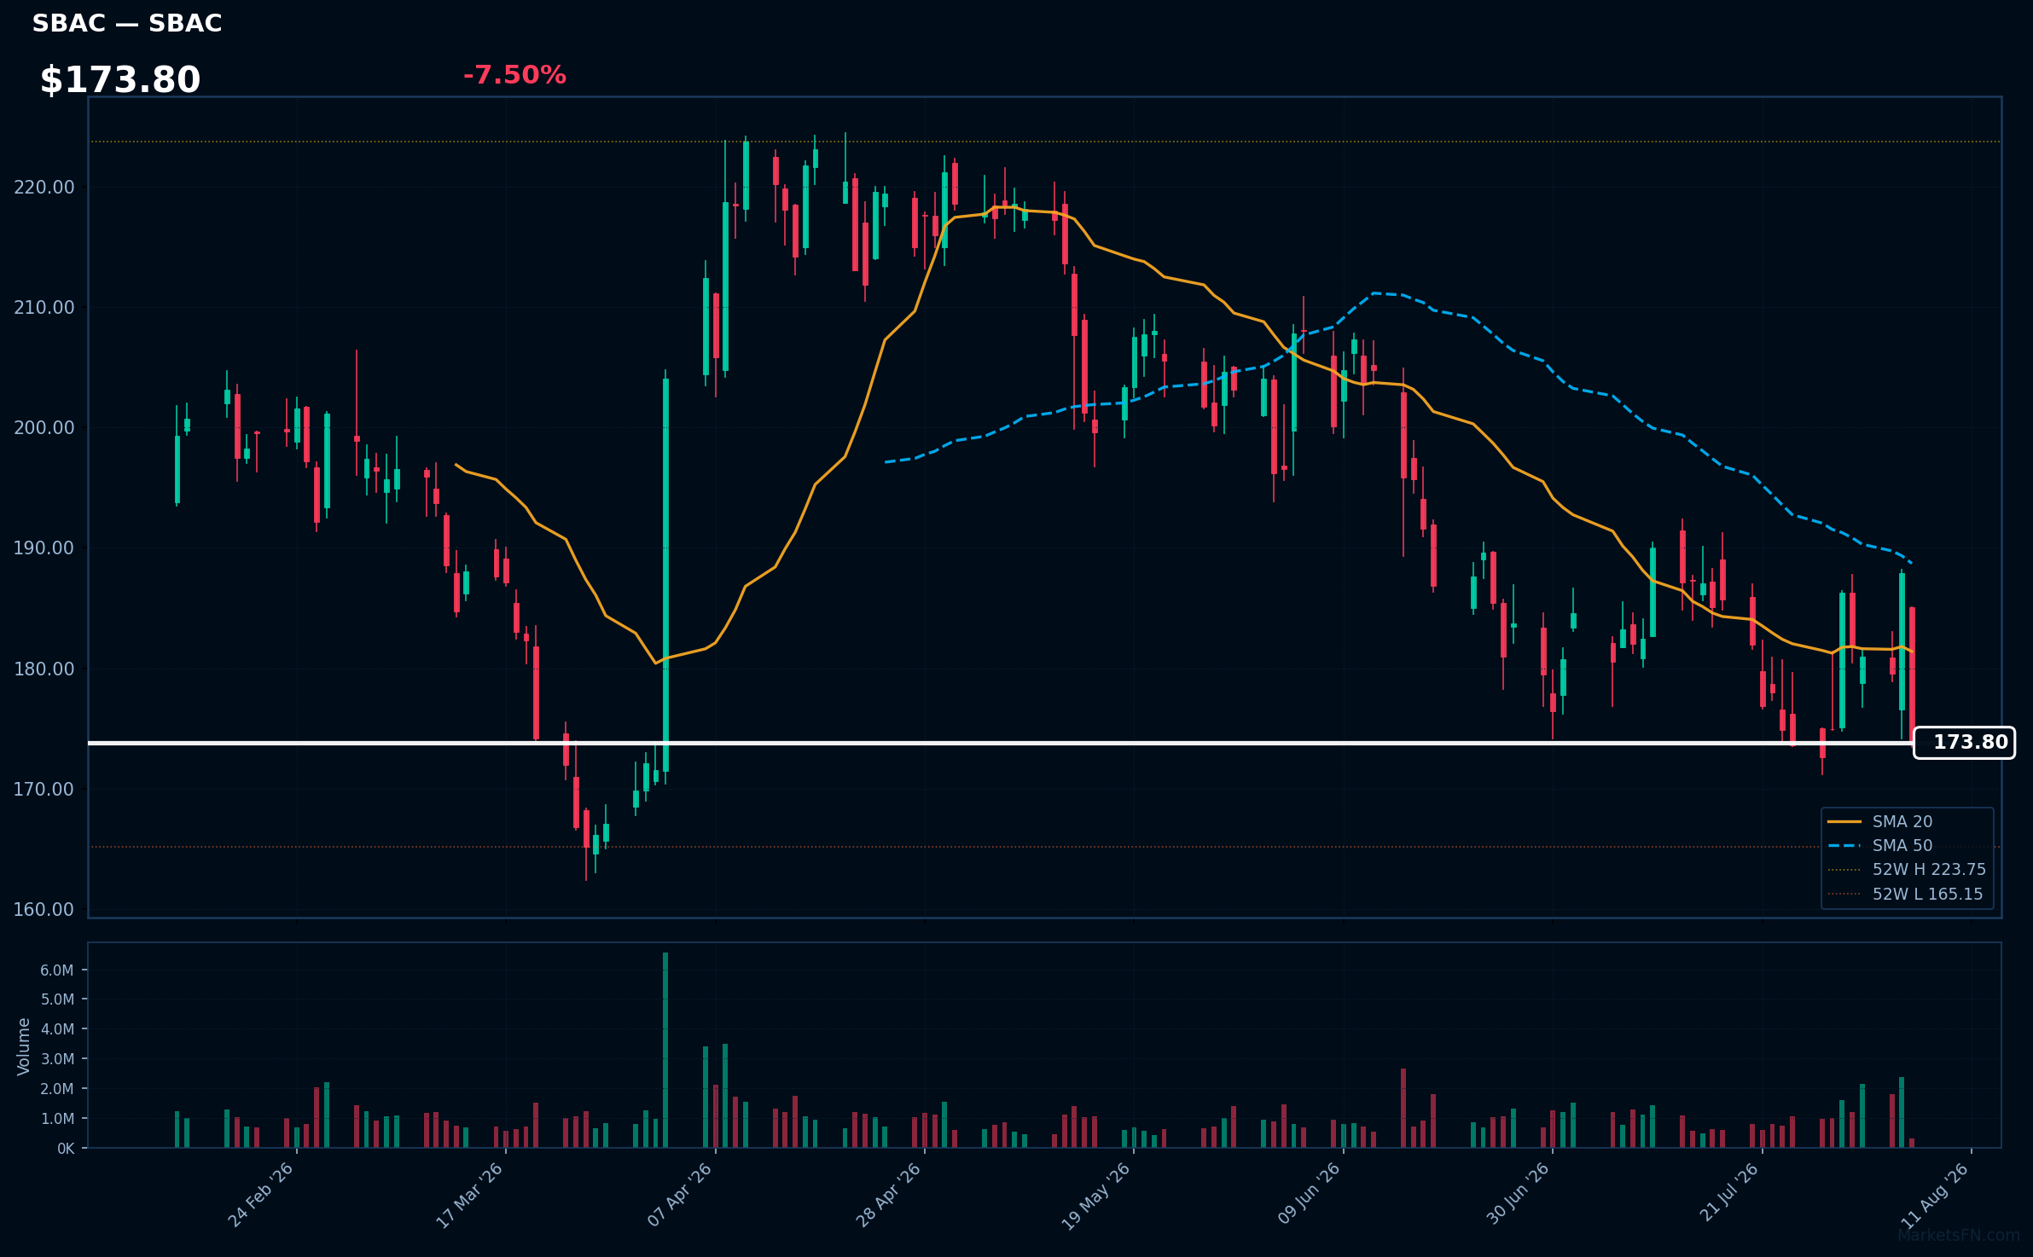Click the "17 Mar '26" date label
The width and height of the screenshot is (2033, 1257).
[469, 1195]
